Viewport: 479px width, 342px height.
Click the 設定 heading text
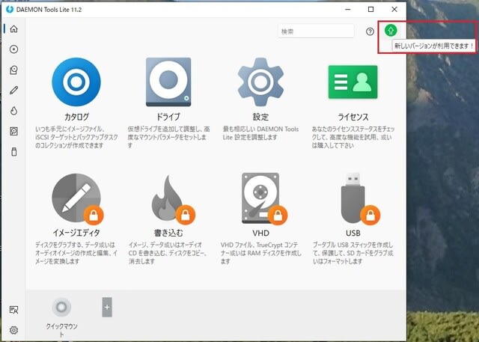pos(260,117)
